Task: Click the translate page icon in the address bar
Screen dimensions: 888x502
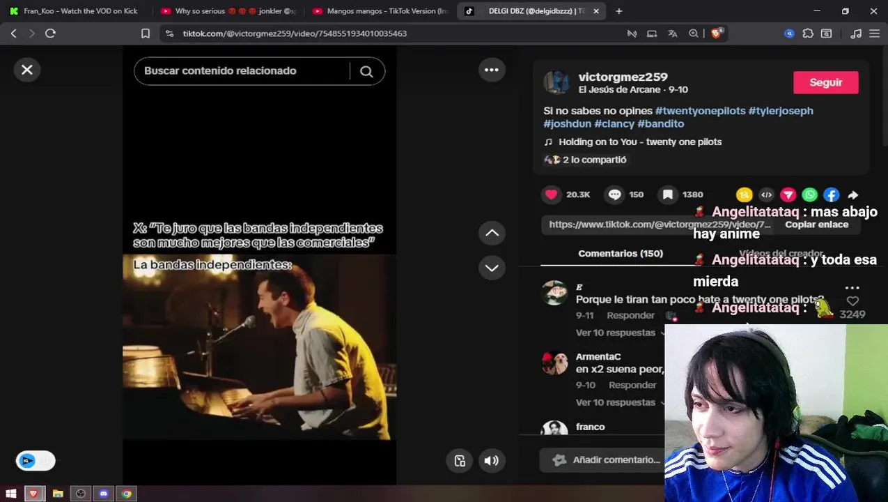Action: pos(672,33)
